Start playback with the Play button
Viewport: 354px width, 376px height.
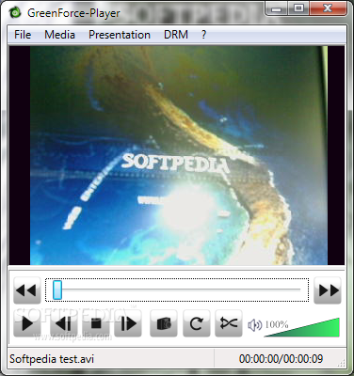pyautogui.click(x=27, y=323)
